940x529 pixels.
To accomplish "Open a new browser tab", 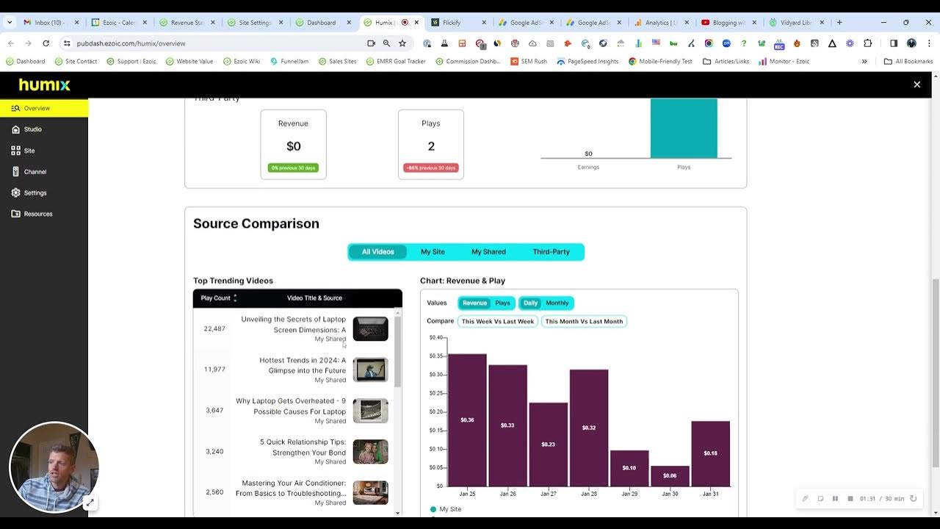I will 839,23.
